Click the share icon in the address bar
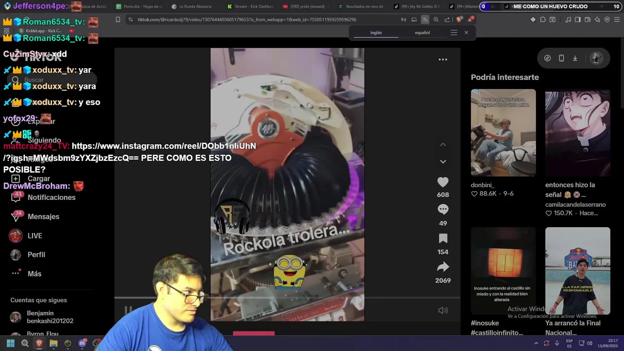Image resolution: width=624 pixels, height=351 pixels. [447, 19]
